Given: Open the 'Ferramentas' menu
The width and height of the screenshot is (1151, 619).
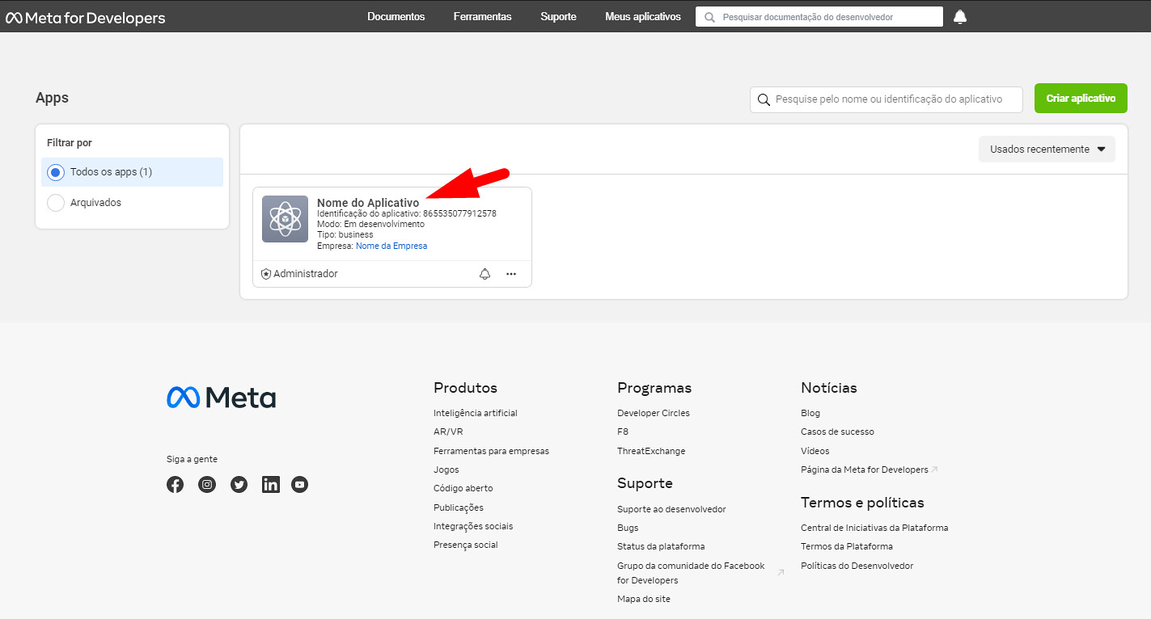Looking at the screenshot, I should tap(482, 17).
